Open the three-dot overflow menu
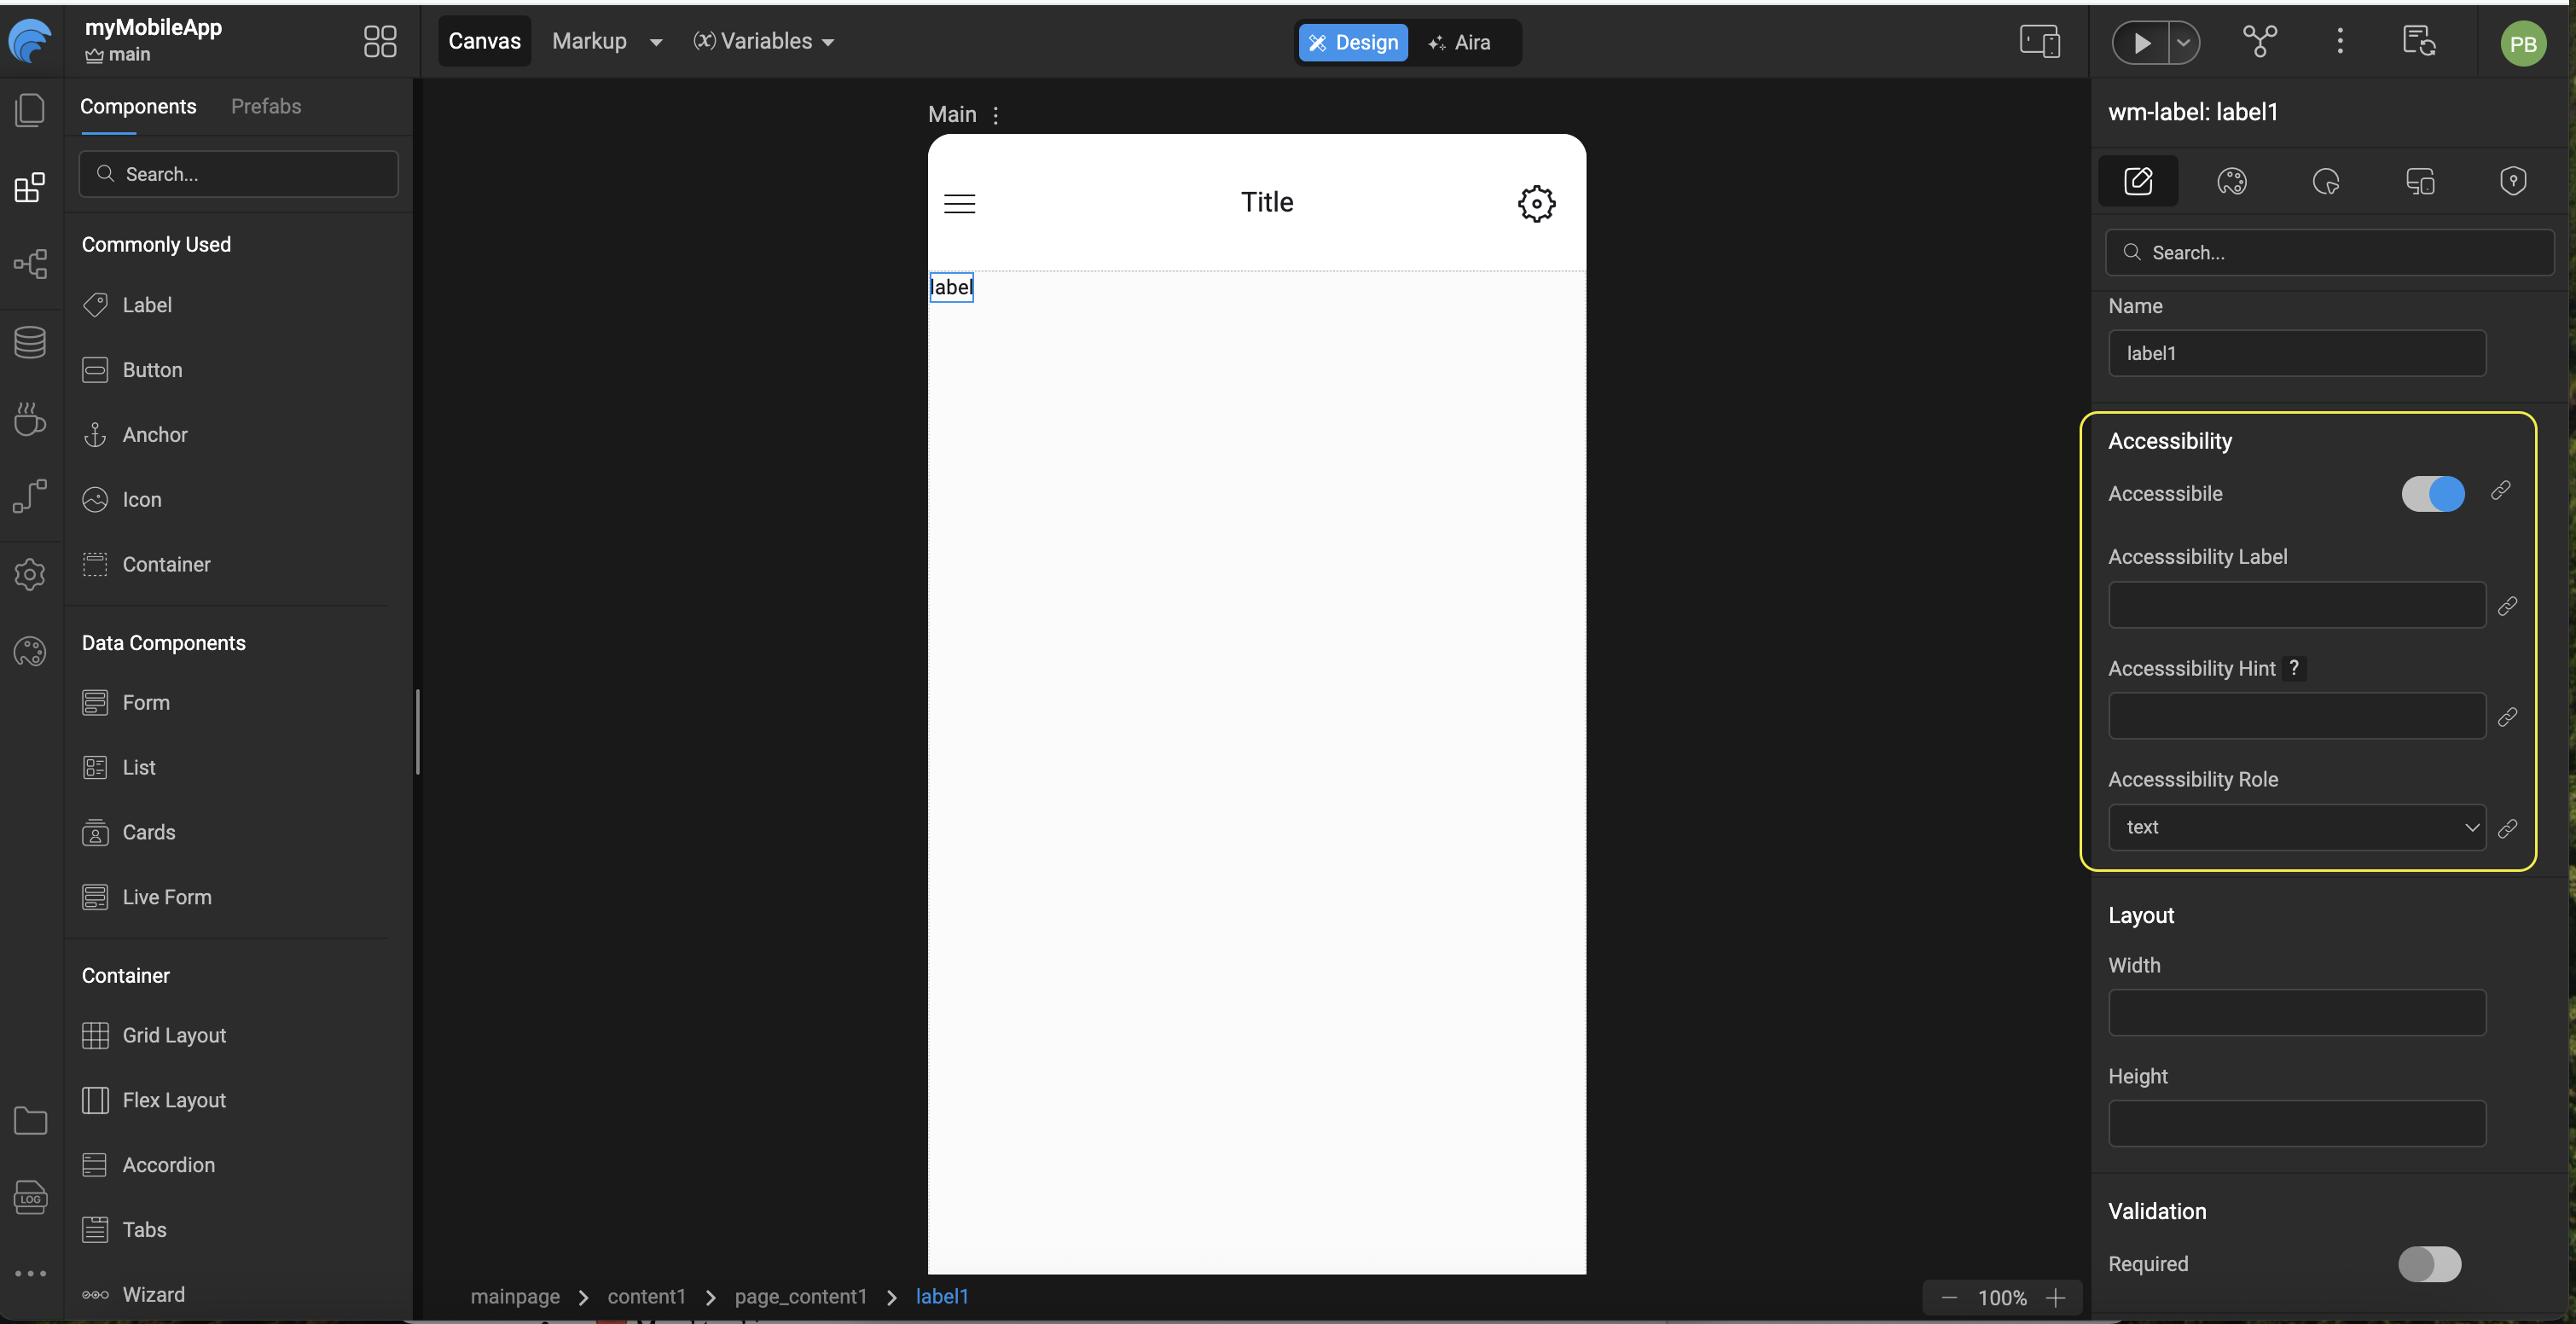 [x=2340, y=41]
